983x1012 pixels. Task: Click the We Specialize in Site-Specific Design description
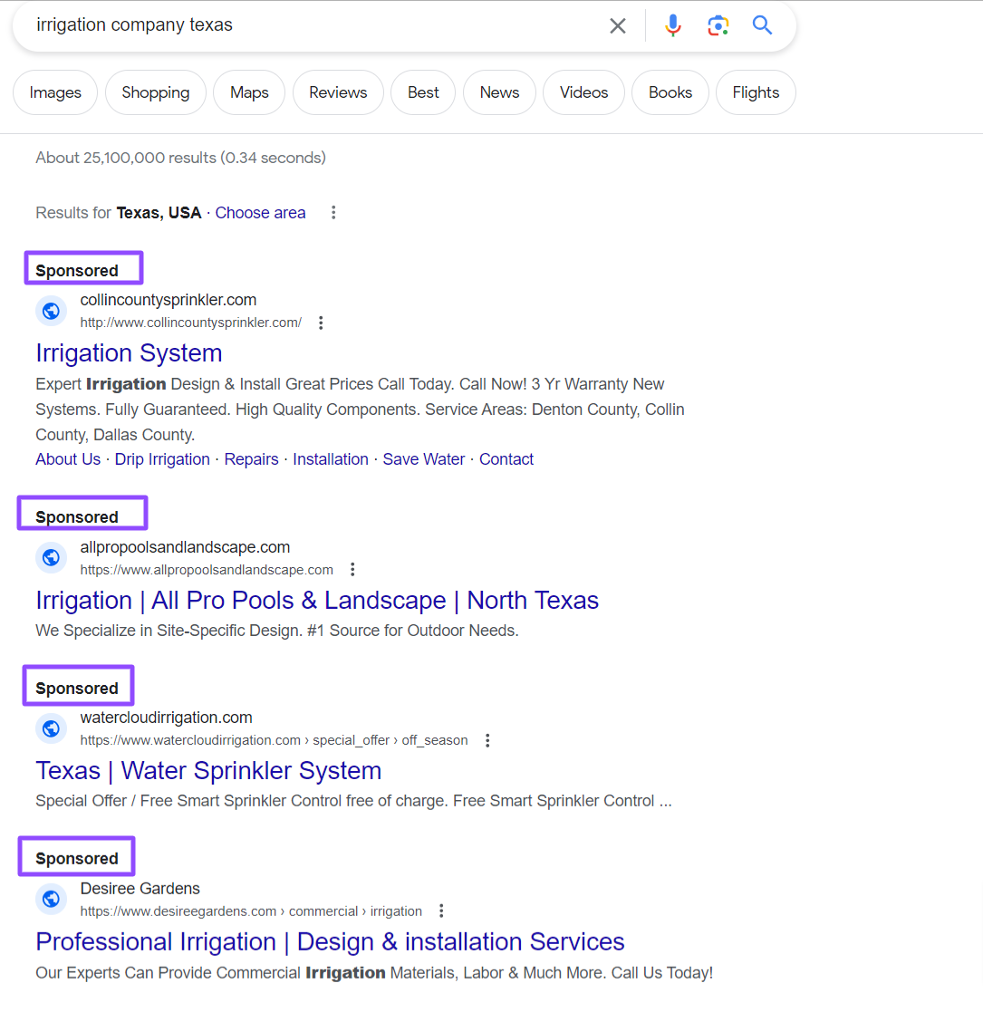click(x=277, y=631)
